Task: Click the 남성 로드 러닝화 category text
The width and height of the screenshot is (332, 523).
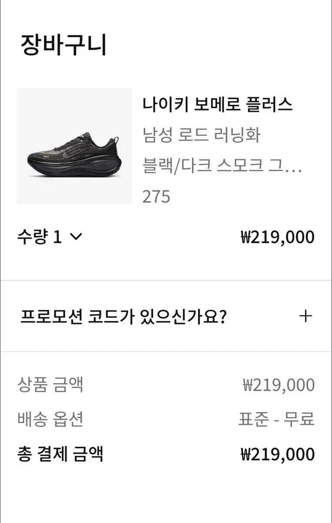Action: 201,135
